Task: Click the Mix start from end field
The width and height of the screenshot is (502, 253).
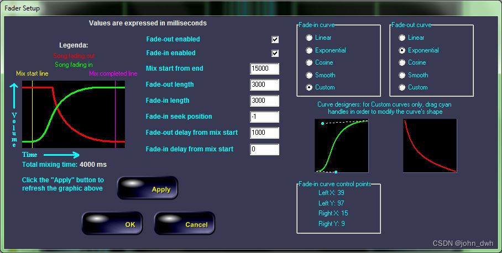Action: [x=264, y=68]
